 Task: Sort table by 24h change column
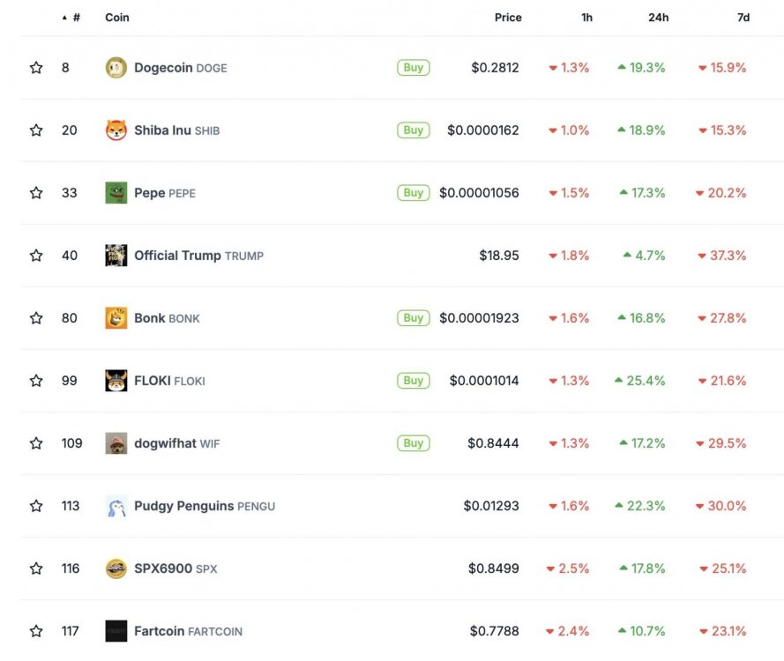pyautogui.click(x=658, y=18)
